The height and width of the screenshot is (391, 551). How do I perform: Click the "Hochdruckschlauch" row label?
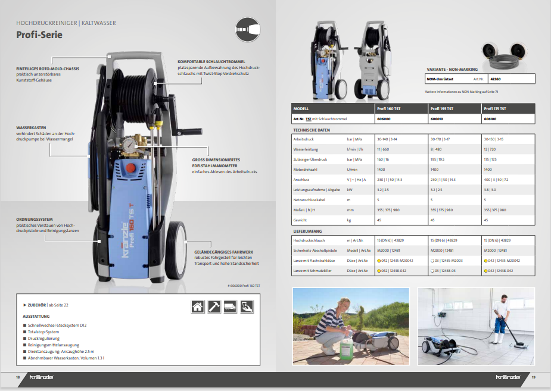(x=309, y=240)
